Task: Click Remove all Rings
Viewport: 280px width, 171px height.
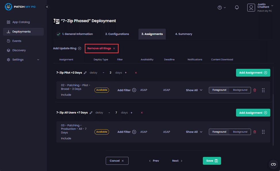Action: coord(101,48)
